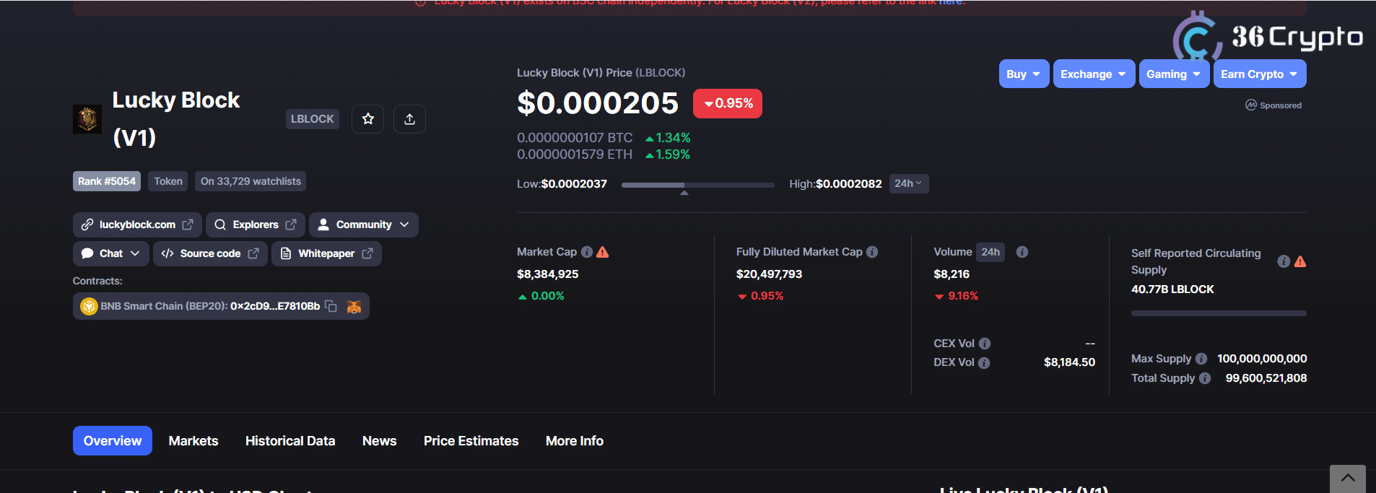1376x493 pixels.
Task: Click the market cap value $8,384,925
Action: click(548, 274)
